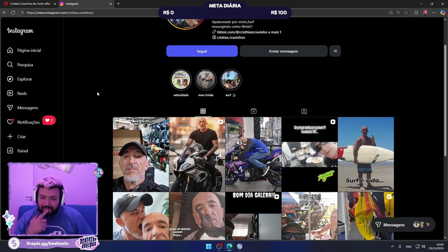Open the velocidade story highlight

point(181,80)
